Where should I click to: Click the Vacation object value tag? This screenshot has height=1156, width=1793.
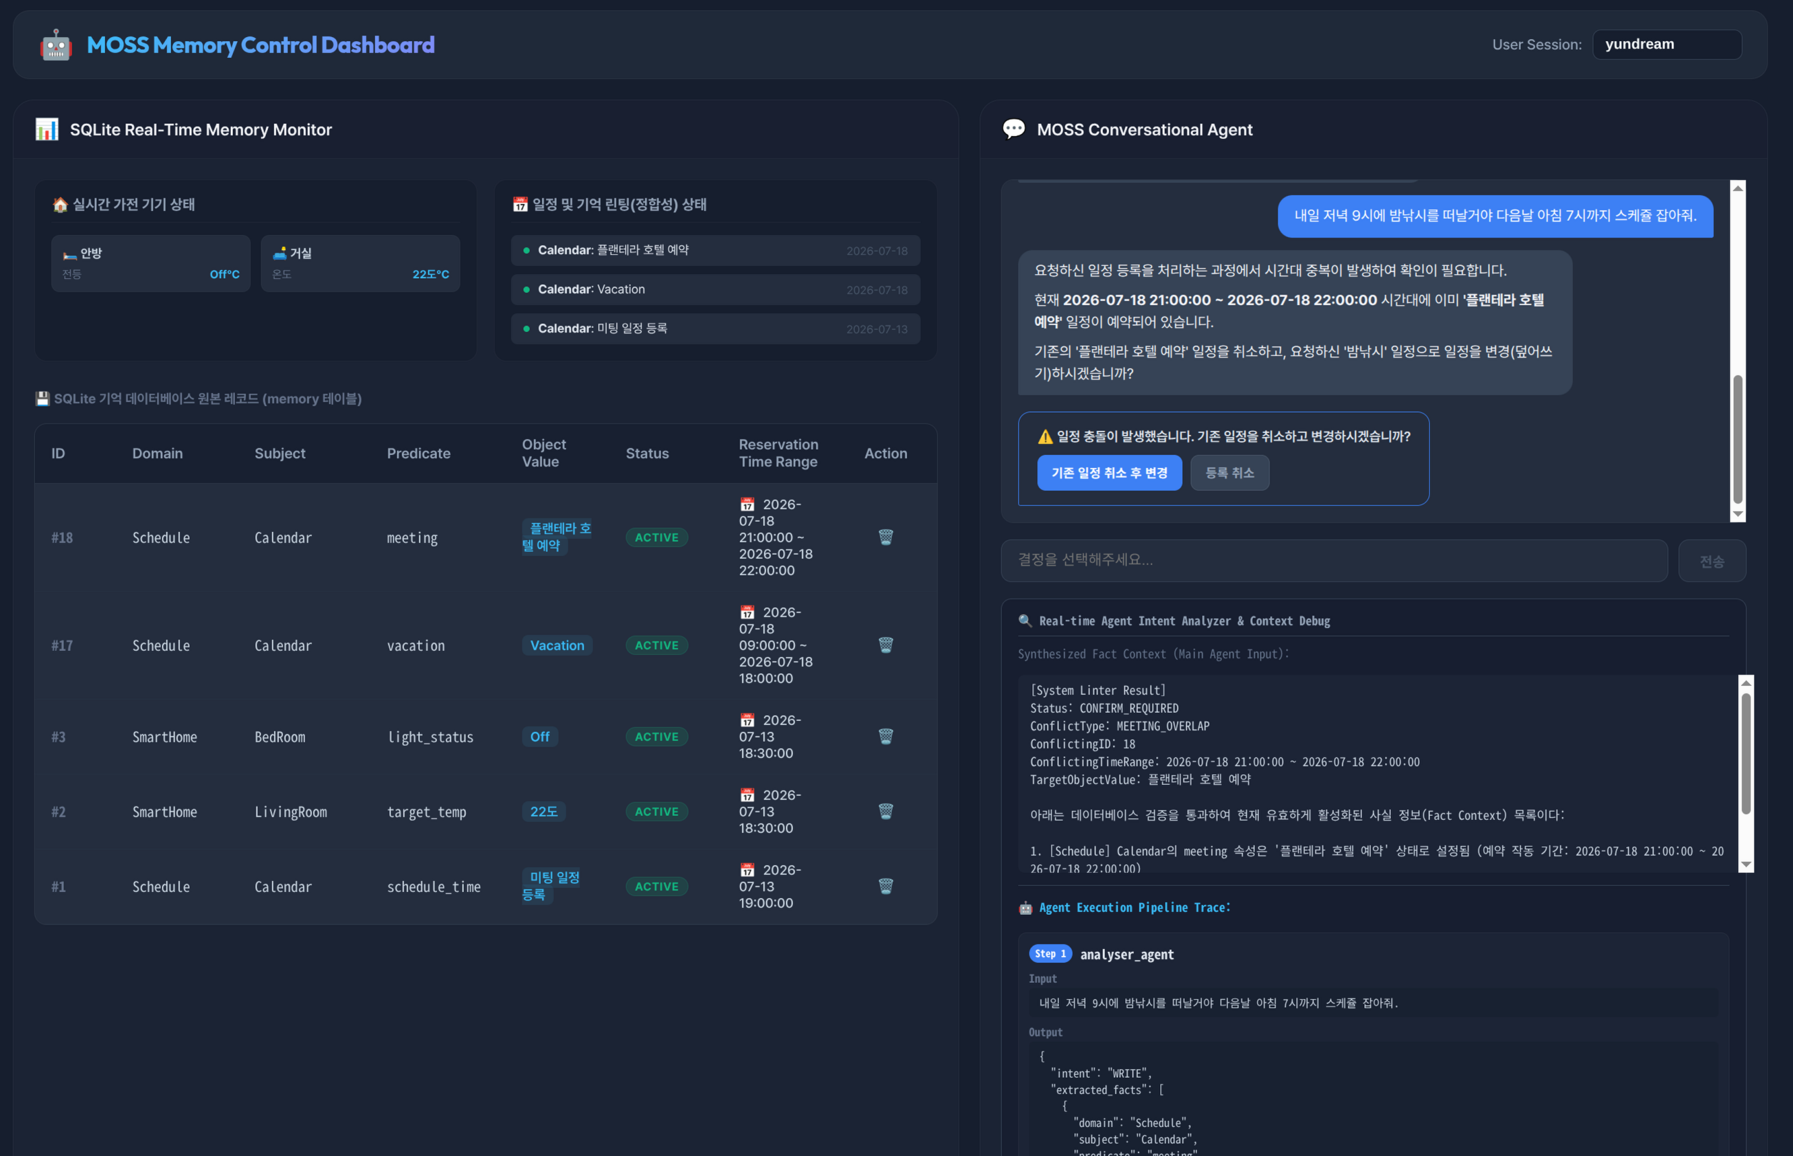pyautogui.click(x=557, y=645)
